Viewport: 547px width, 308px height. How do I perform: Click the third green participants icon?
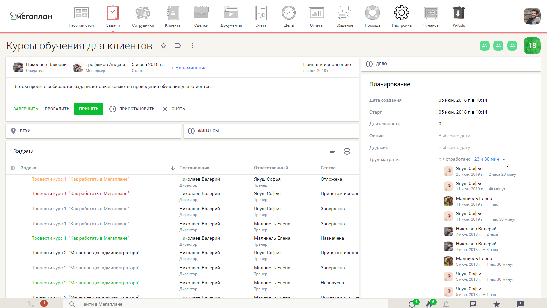[x=512, y=46]
